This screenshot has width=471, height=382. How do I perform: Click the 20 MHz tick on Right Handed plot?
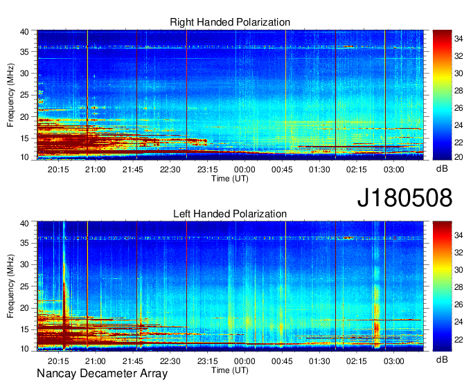coord(25,117)
